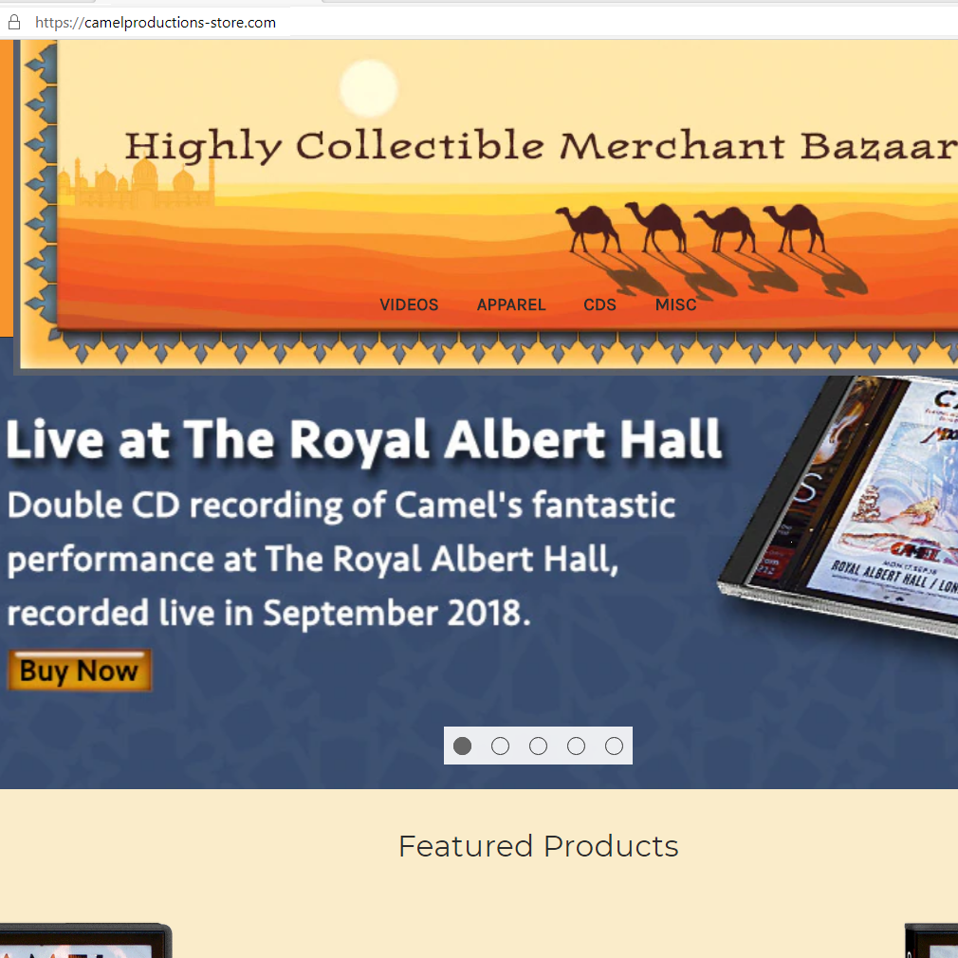The height and width of the screenshot is (958, 958).
Task: Open the MISC menu
Action: click(675, 304)
